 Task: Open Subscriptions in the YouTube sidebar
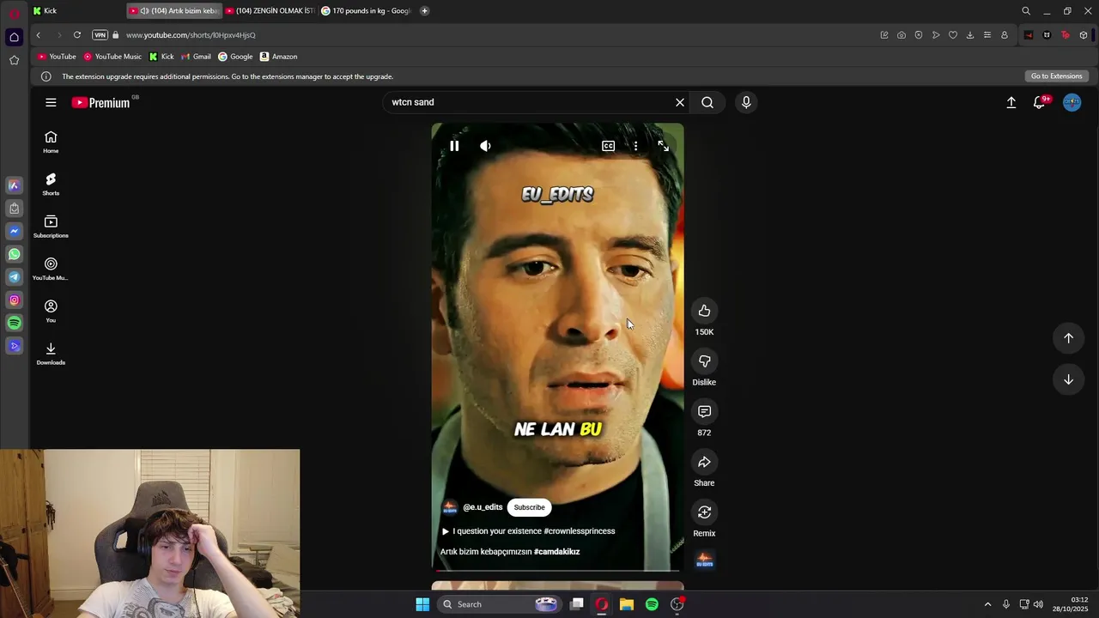[x=51, y=227]
